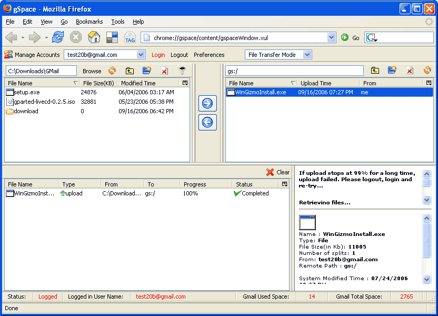Image resolution: width=438 pixels, height=316 pixels.
Task: Click the Stop loading icon
Action: click(76, 37)
